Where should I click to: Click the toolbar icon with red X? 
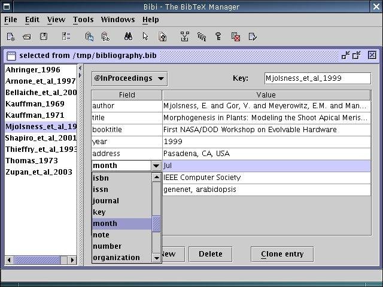click(x=236, y=36)
